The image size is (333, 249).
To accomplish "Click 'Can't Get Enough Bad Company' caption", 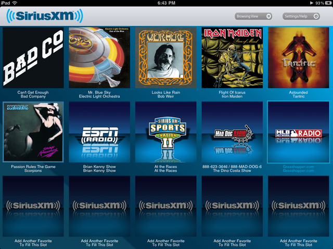I will [33, 94].
